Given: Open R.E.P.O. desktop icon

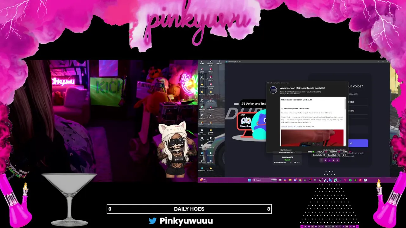Looking at the screenshot, I should [211, 123].
